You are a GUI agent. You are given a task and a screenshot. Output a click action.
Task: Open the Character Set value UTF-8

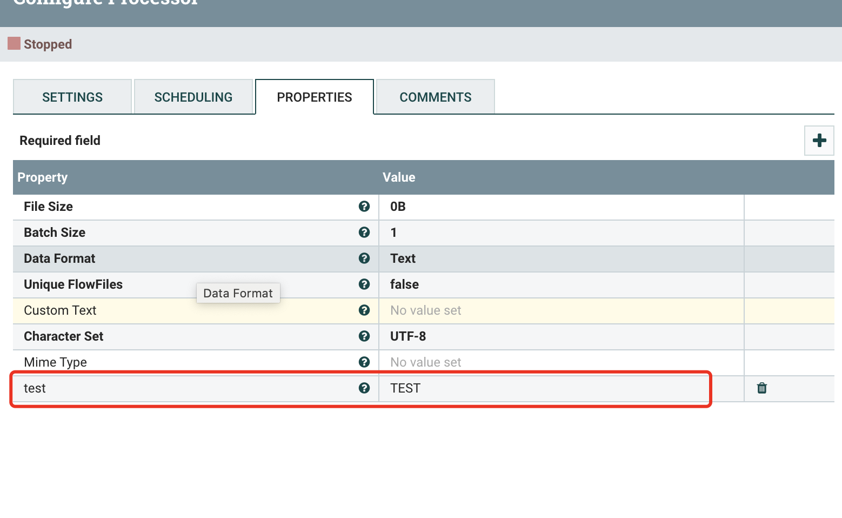tap(561, 336)
